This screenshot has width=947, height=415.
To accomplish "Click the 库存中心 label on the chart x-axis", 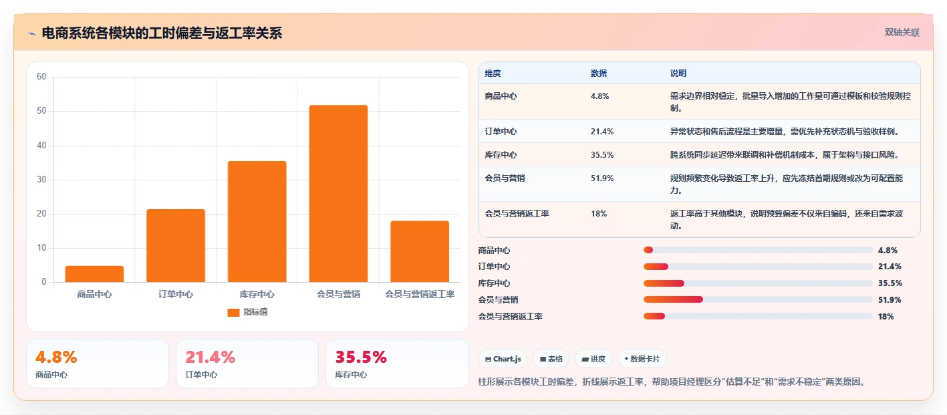I will [257, 294].
